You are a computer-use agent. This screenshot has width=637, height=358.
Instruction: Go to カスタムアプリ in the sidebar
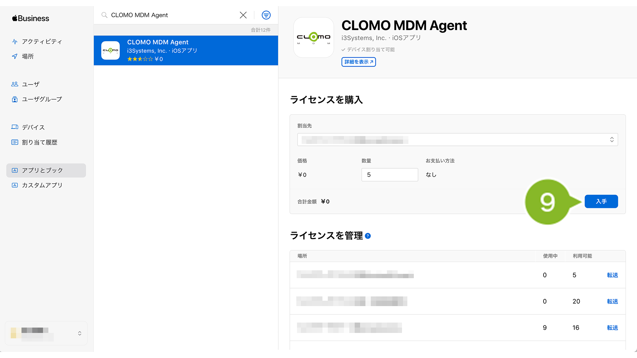coord(42,185)
